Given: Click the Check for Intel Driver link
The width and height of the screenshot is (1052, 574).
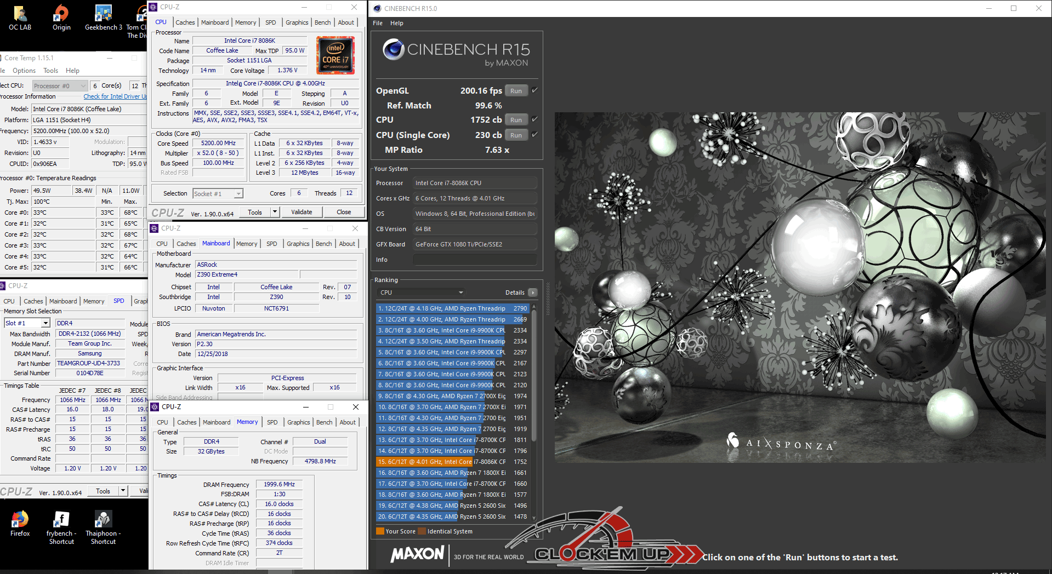Looking at the screenshot, I should [115, 96].
